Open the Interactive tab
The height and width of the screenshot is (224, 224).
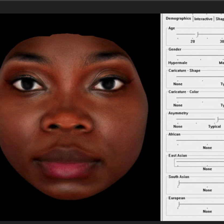pos(203,19)
